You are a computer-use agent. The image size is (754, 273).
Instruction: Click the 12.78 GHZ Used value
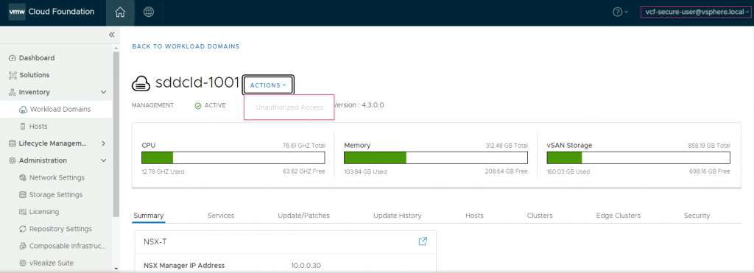[163, 171]
